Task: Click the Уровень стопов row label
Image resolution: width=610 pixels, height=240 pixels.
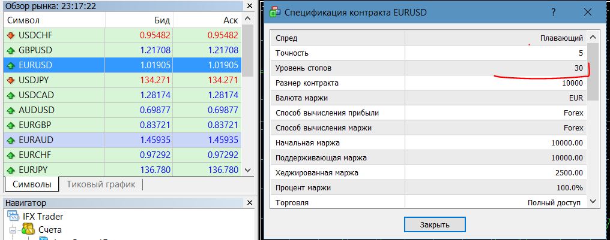Action: coord(303,68)
